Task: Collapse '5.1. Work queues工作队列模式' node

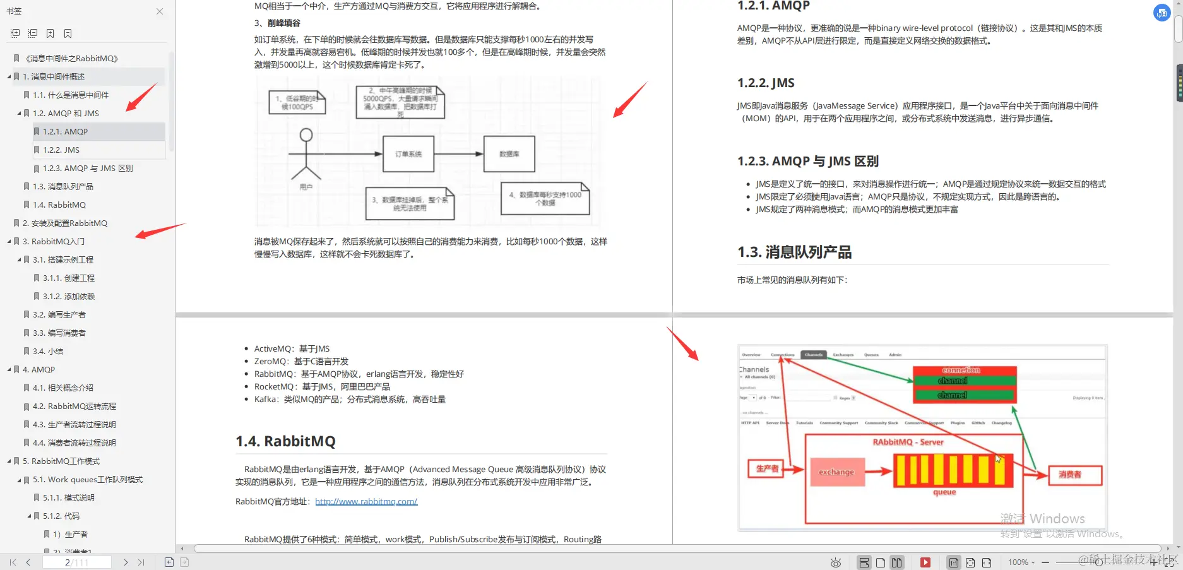Action: (x=19, y=480)
